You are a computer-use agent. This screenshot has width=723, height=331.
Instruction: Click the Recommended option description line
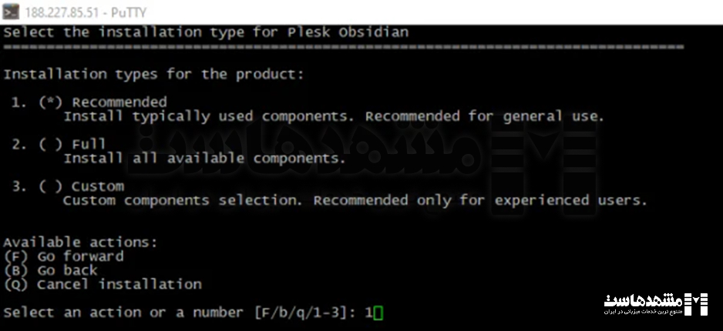334,116
